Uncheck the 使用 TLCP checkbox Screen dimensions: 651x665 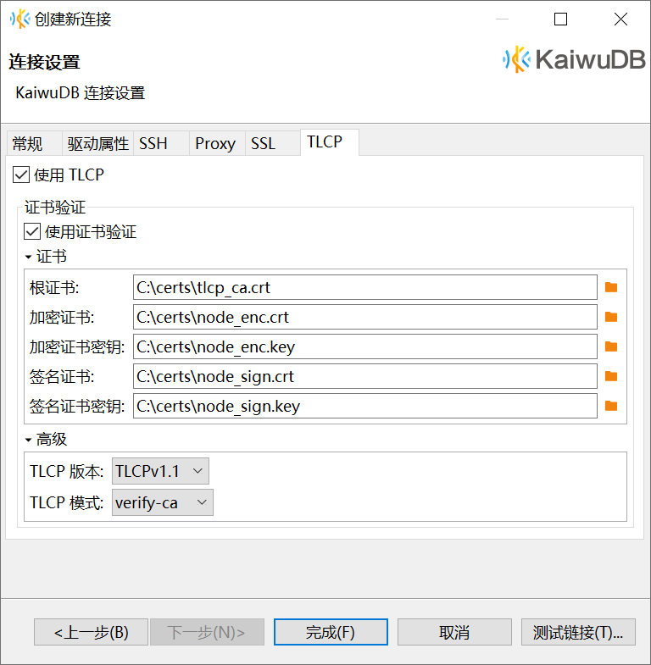(21, 175)
